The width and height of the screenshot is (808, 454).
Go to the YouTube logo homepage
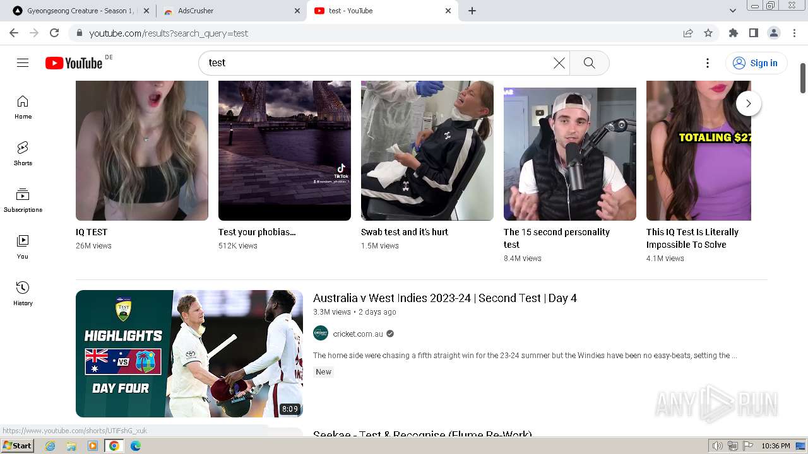tap(74, 62)
